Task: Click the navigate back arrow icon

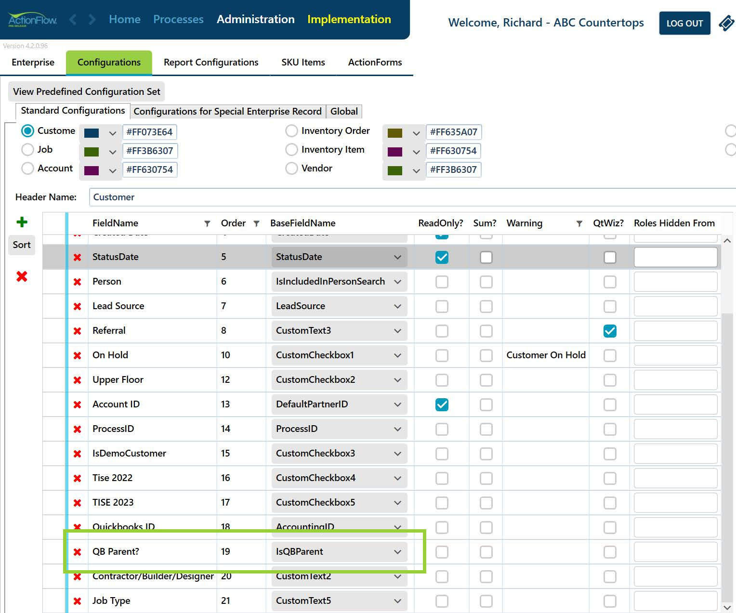Action: [73, 19]
